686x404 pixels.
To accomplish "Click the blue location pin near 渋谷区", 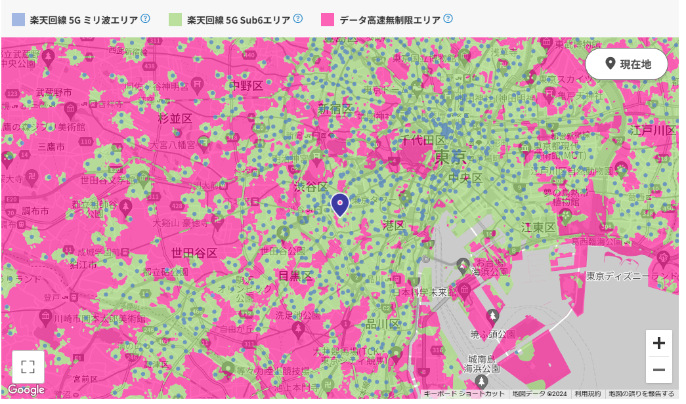I will click(x=340, y=205).
